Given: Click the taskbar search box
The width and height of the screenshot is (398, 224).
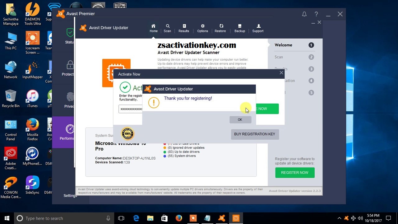Looking at the screenshot, I should click(x=64, y=218).
